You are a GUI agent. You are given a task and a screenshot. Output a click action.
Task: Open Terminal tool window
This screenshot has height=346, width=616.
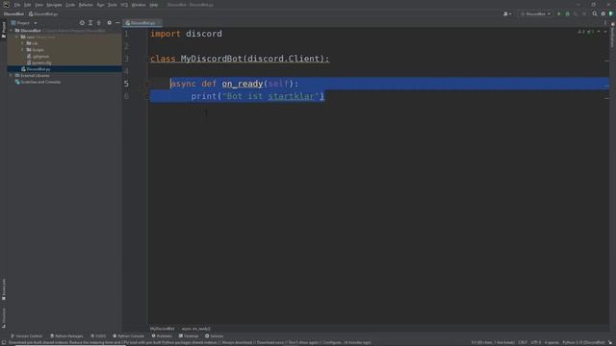pos(189,336)
